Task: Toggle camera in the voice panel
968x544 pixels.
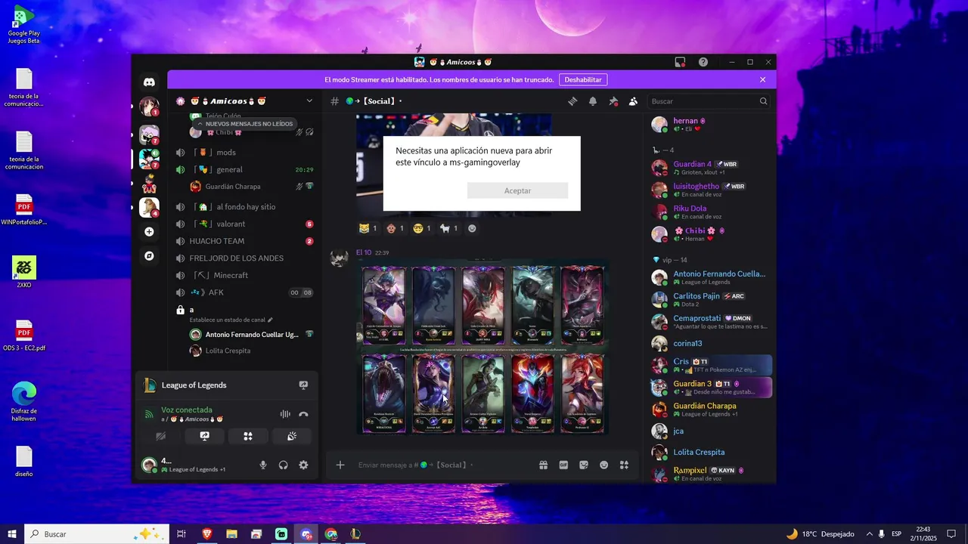Action: click(x=160, y=436)
